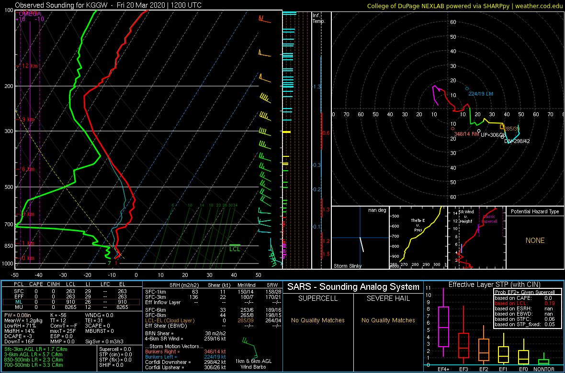
Task: Click the 'LowRH = 71%' value
Action: click(x=19, y=326)
